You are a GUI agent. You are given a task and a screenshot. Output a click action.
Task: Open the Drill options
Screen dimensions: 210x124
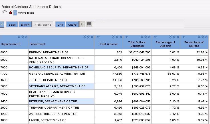tap(60, 25)
